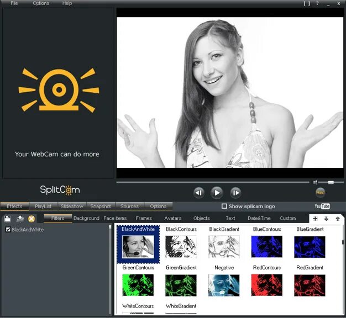Click the up arrow icon

click(x=338, y=219)
